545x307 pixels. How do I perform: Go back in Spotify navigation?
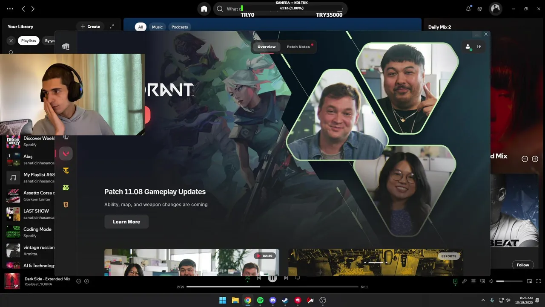(x=23, y=9)
